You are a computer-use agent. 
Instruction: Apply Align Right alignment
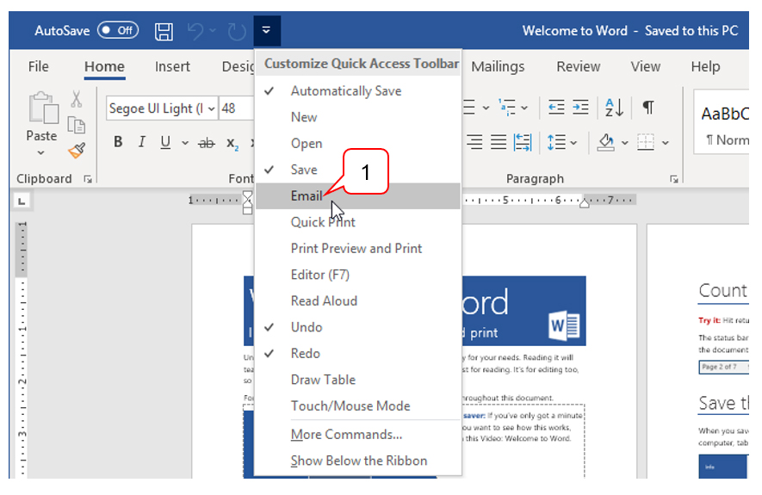[474, 142]
